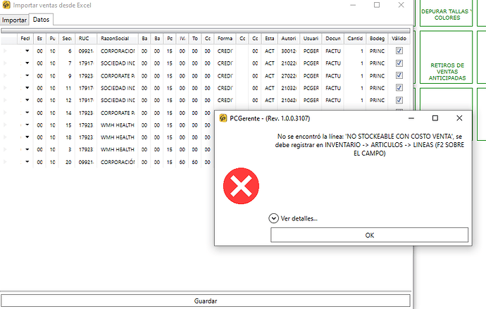Click the red error X icon
Image resolution: width=486 pixels, height=309 pixels.
(242, 187)
